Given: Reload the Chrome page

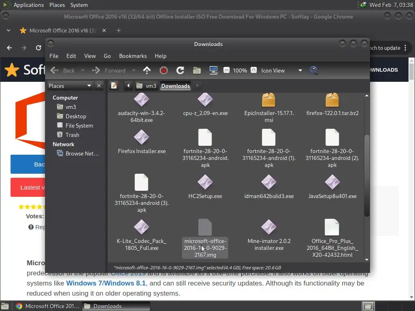Looking at the screenshot, I should click(39, 48).
